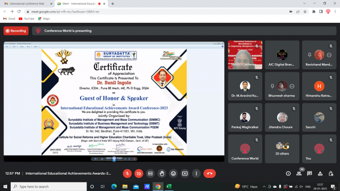This screenshot has width=340, height=191.
Task: Open meeting details info icon
Action: [x=288, y=174]
